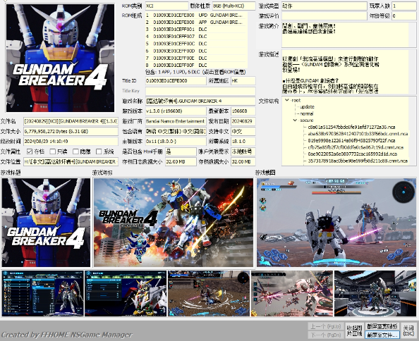
Task: Check the 系统 system attribute checkbox
Action: [99, 151]
